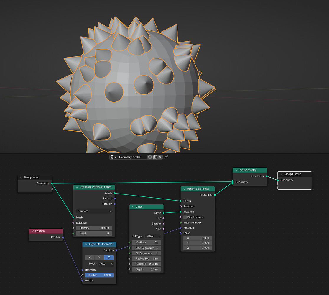Click the empty Group Input socket
Image resolution: width=329 pixels, height=295 pixels.
click(x=52, y=189)
